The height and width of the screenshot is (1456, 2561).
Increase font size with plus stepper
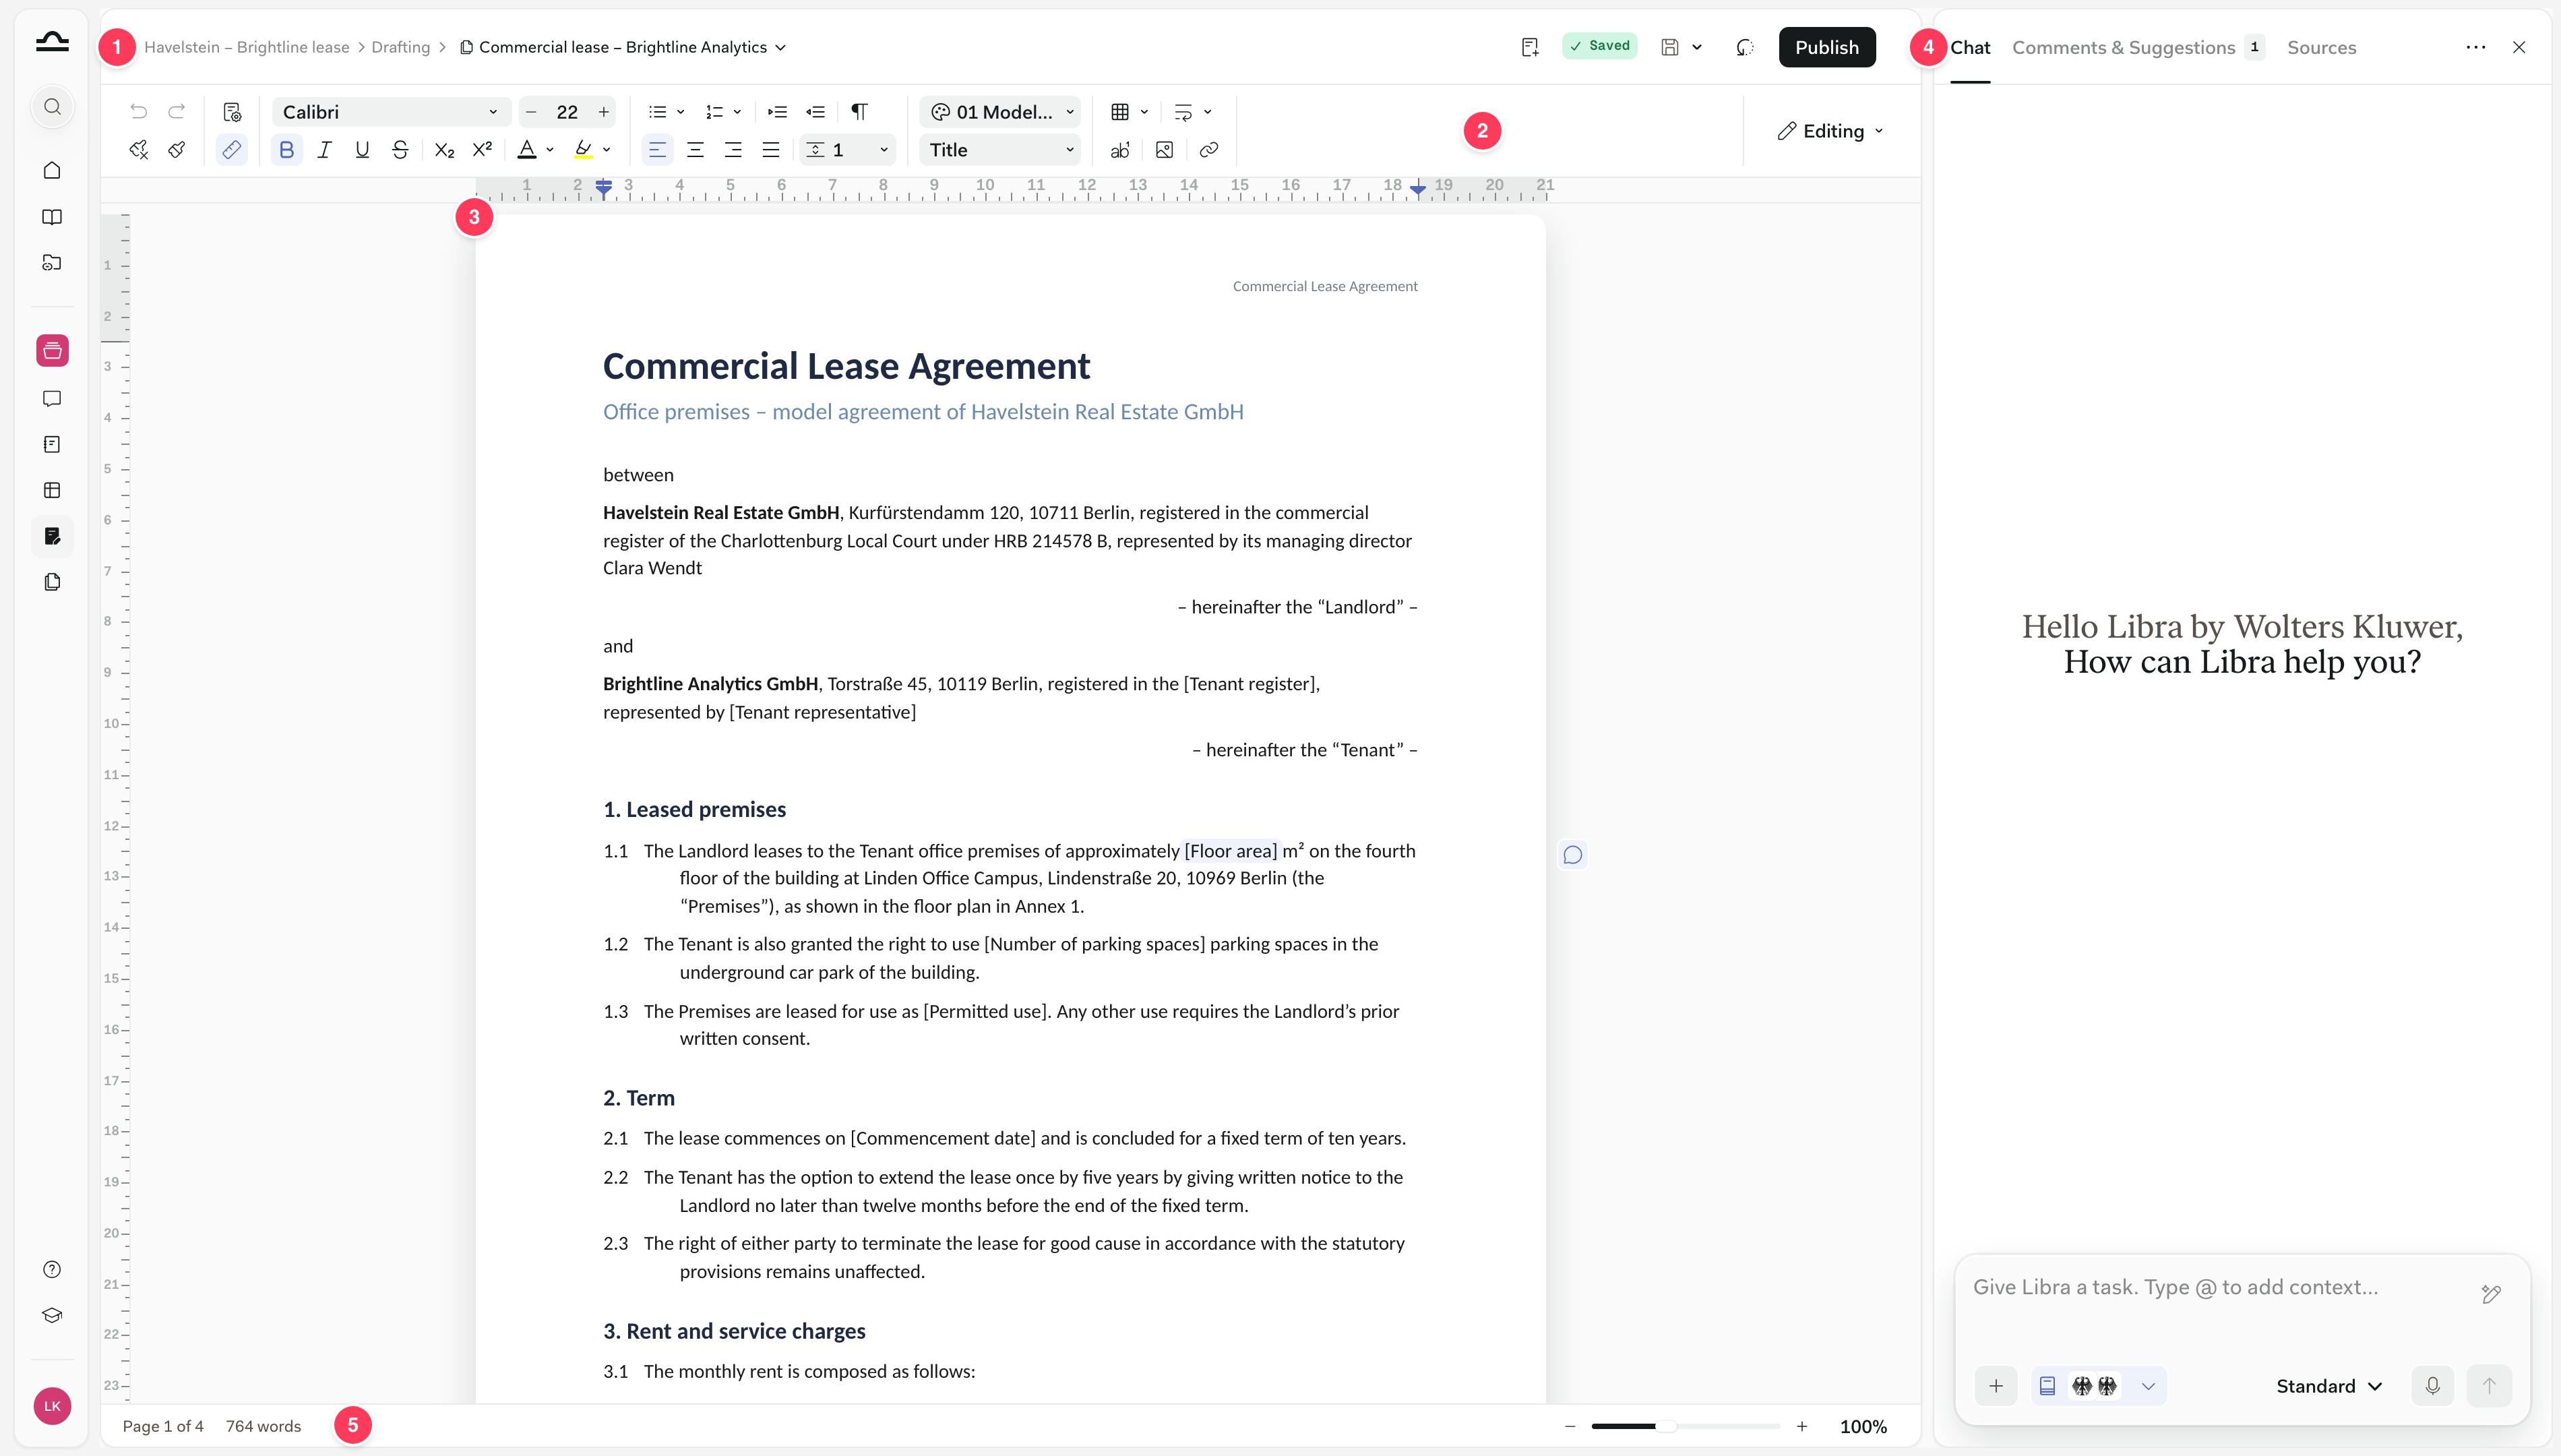click(x=604, y=112)
